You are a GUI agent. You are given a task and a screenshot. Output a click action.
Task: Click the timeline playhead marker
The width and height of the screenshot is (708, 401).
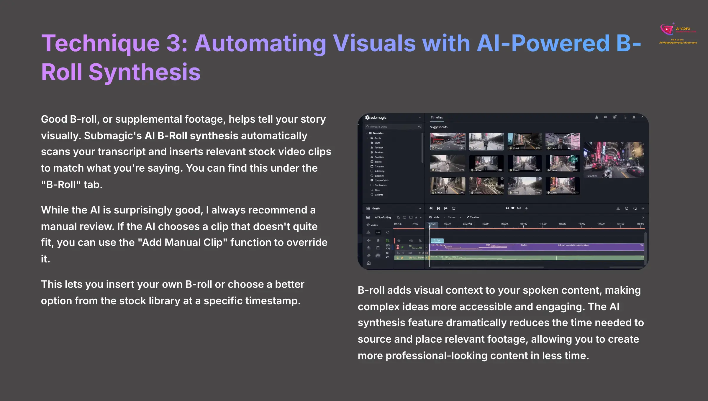[x=430, y=226]
